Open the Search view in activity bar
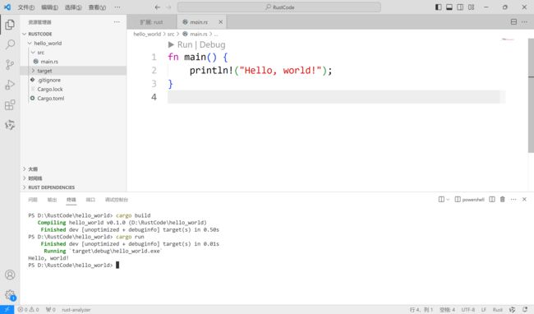 tap(10, 44)
